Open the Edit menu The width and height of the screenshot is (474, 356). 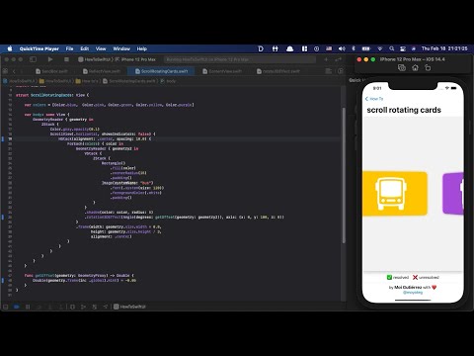(85, 48)
